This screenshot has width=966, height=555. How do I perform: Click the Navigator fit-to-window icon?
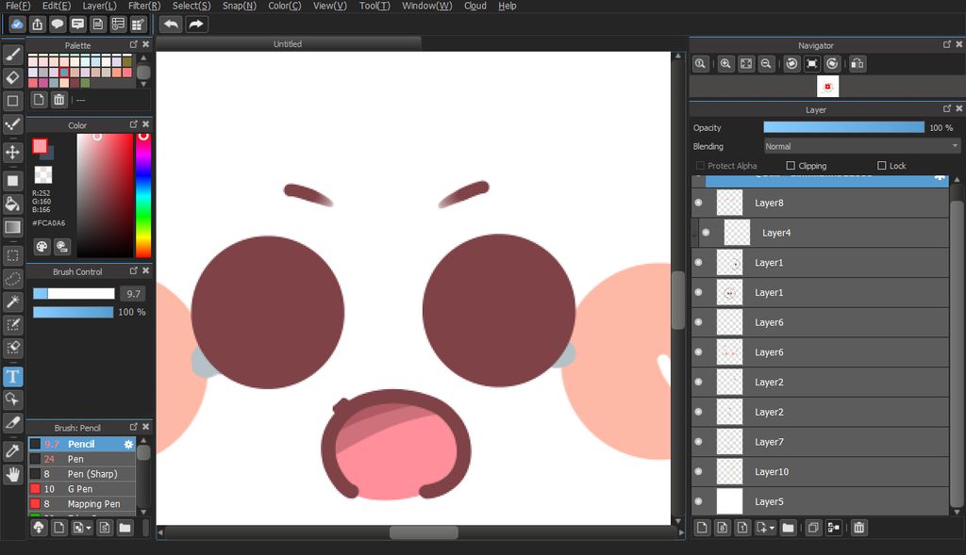(x=746, y=63)
